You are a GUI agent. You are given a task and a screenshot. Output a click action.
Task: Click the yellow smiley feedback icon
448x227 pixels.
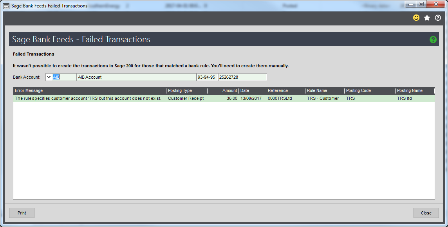click(x=416, y=18)
